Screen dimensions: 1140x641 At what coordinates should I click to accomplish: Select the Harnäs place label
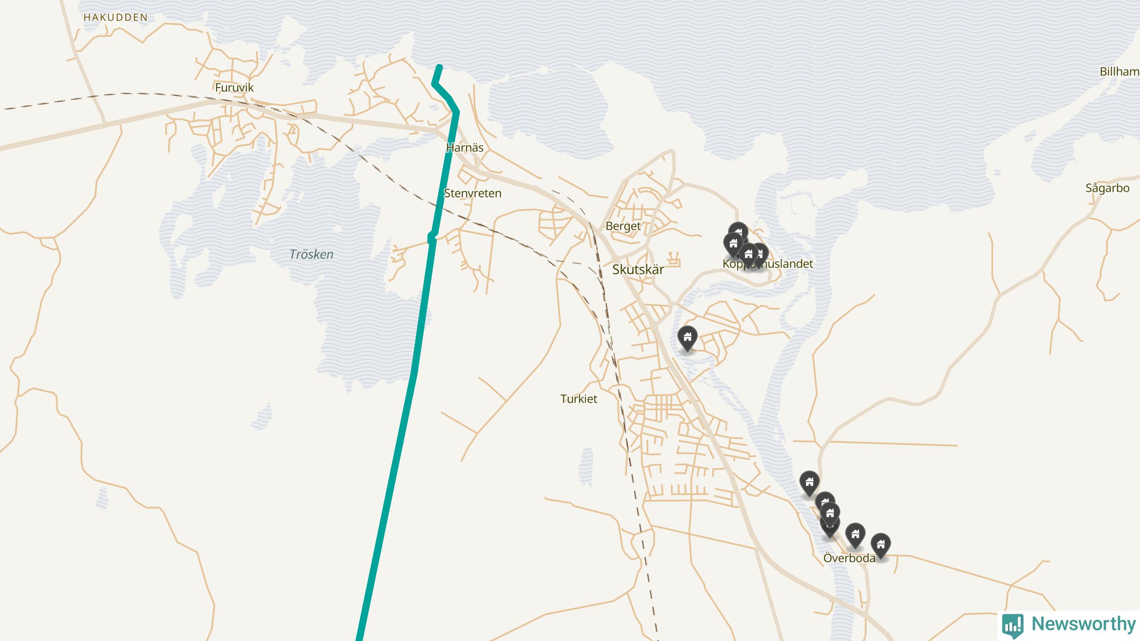click(x=465, y=147)
